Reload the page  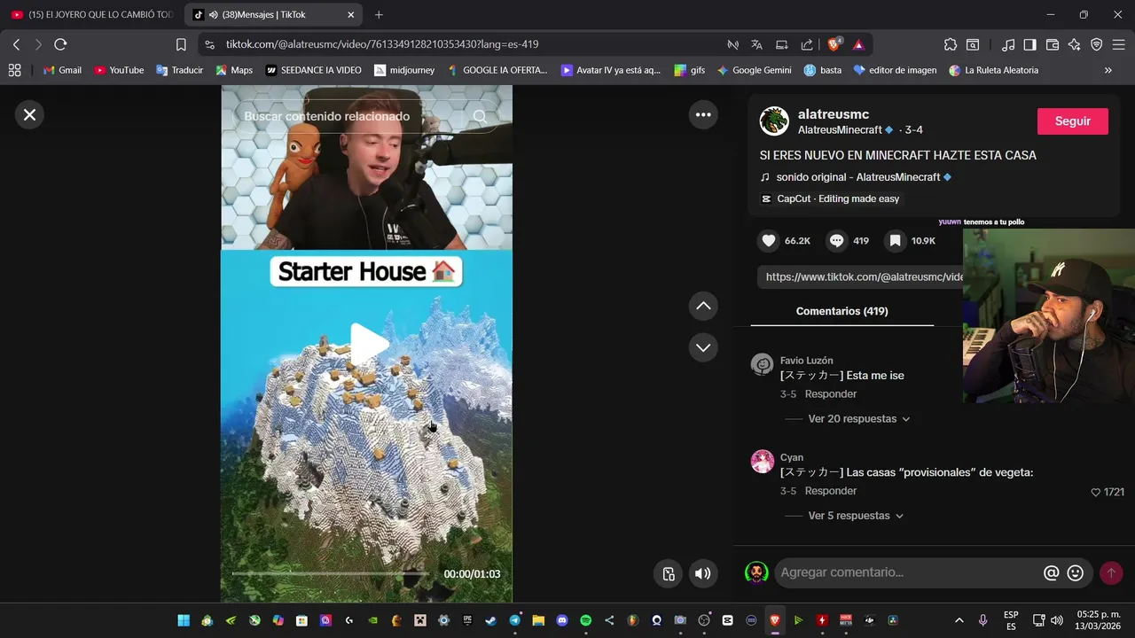[x=60, y=44]
